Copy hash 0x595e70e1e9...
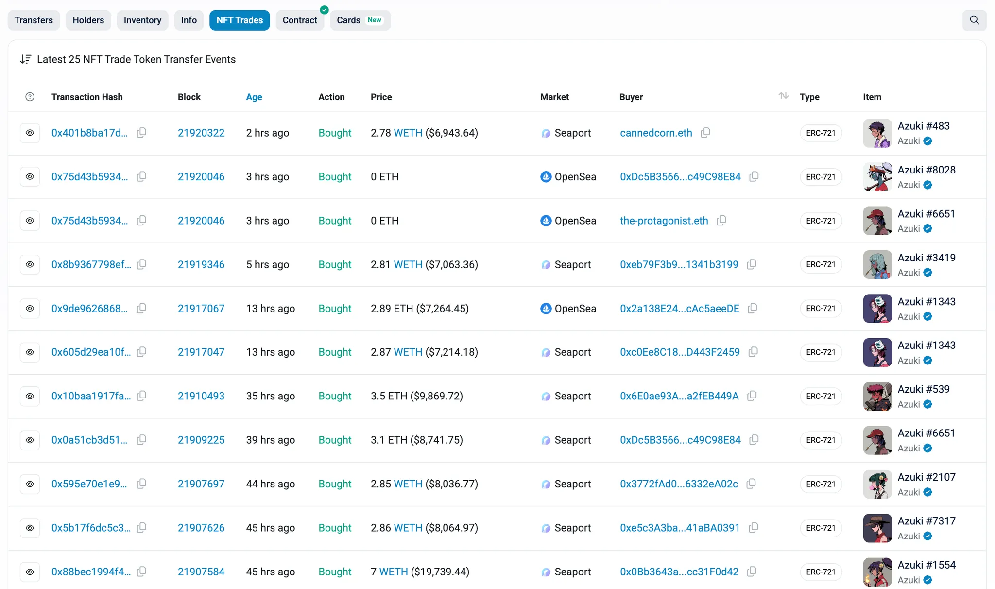The width and height of the screenshot is (995, 589). (141, 484)
